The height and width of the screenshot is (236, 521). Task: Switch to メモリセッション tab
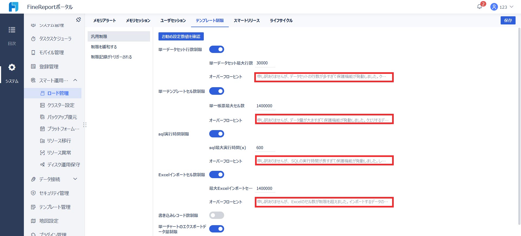click(x=138, y=20)
